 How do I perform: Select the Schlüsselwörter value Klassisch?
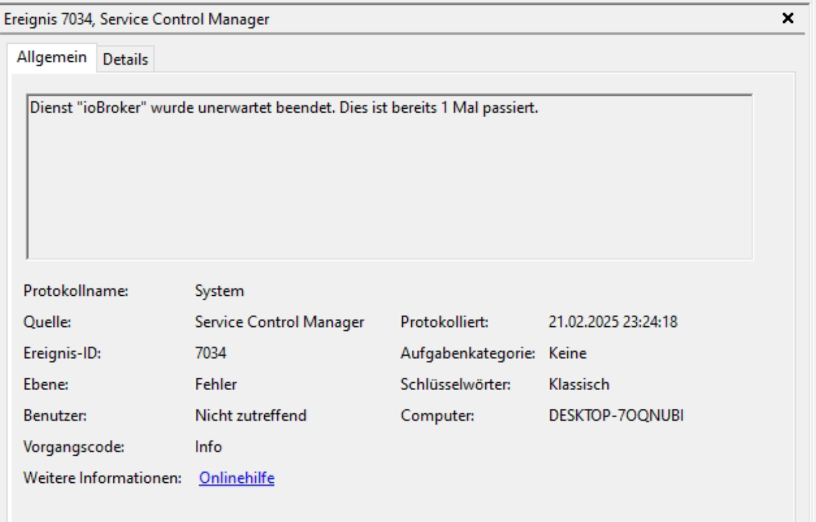(579, 384)
